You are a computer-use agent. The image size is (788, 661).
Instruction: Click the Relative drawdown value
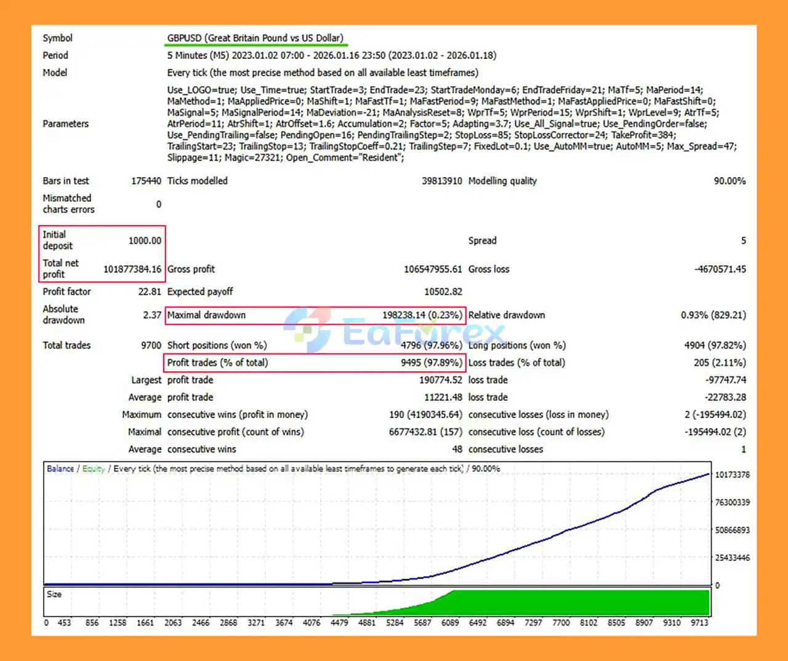point(713,315)
